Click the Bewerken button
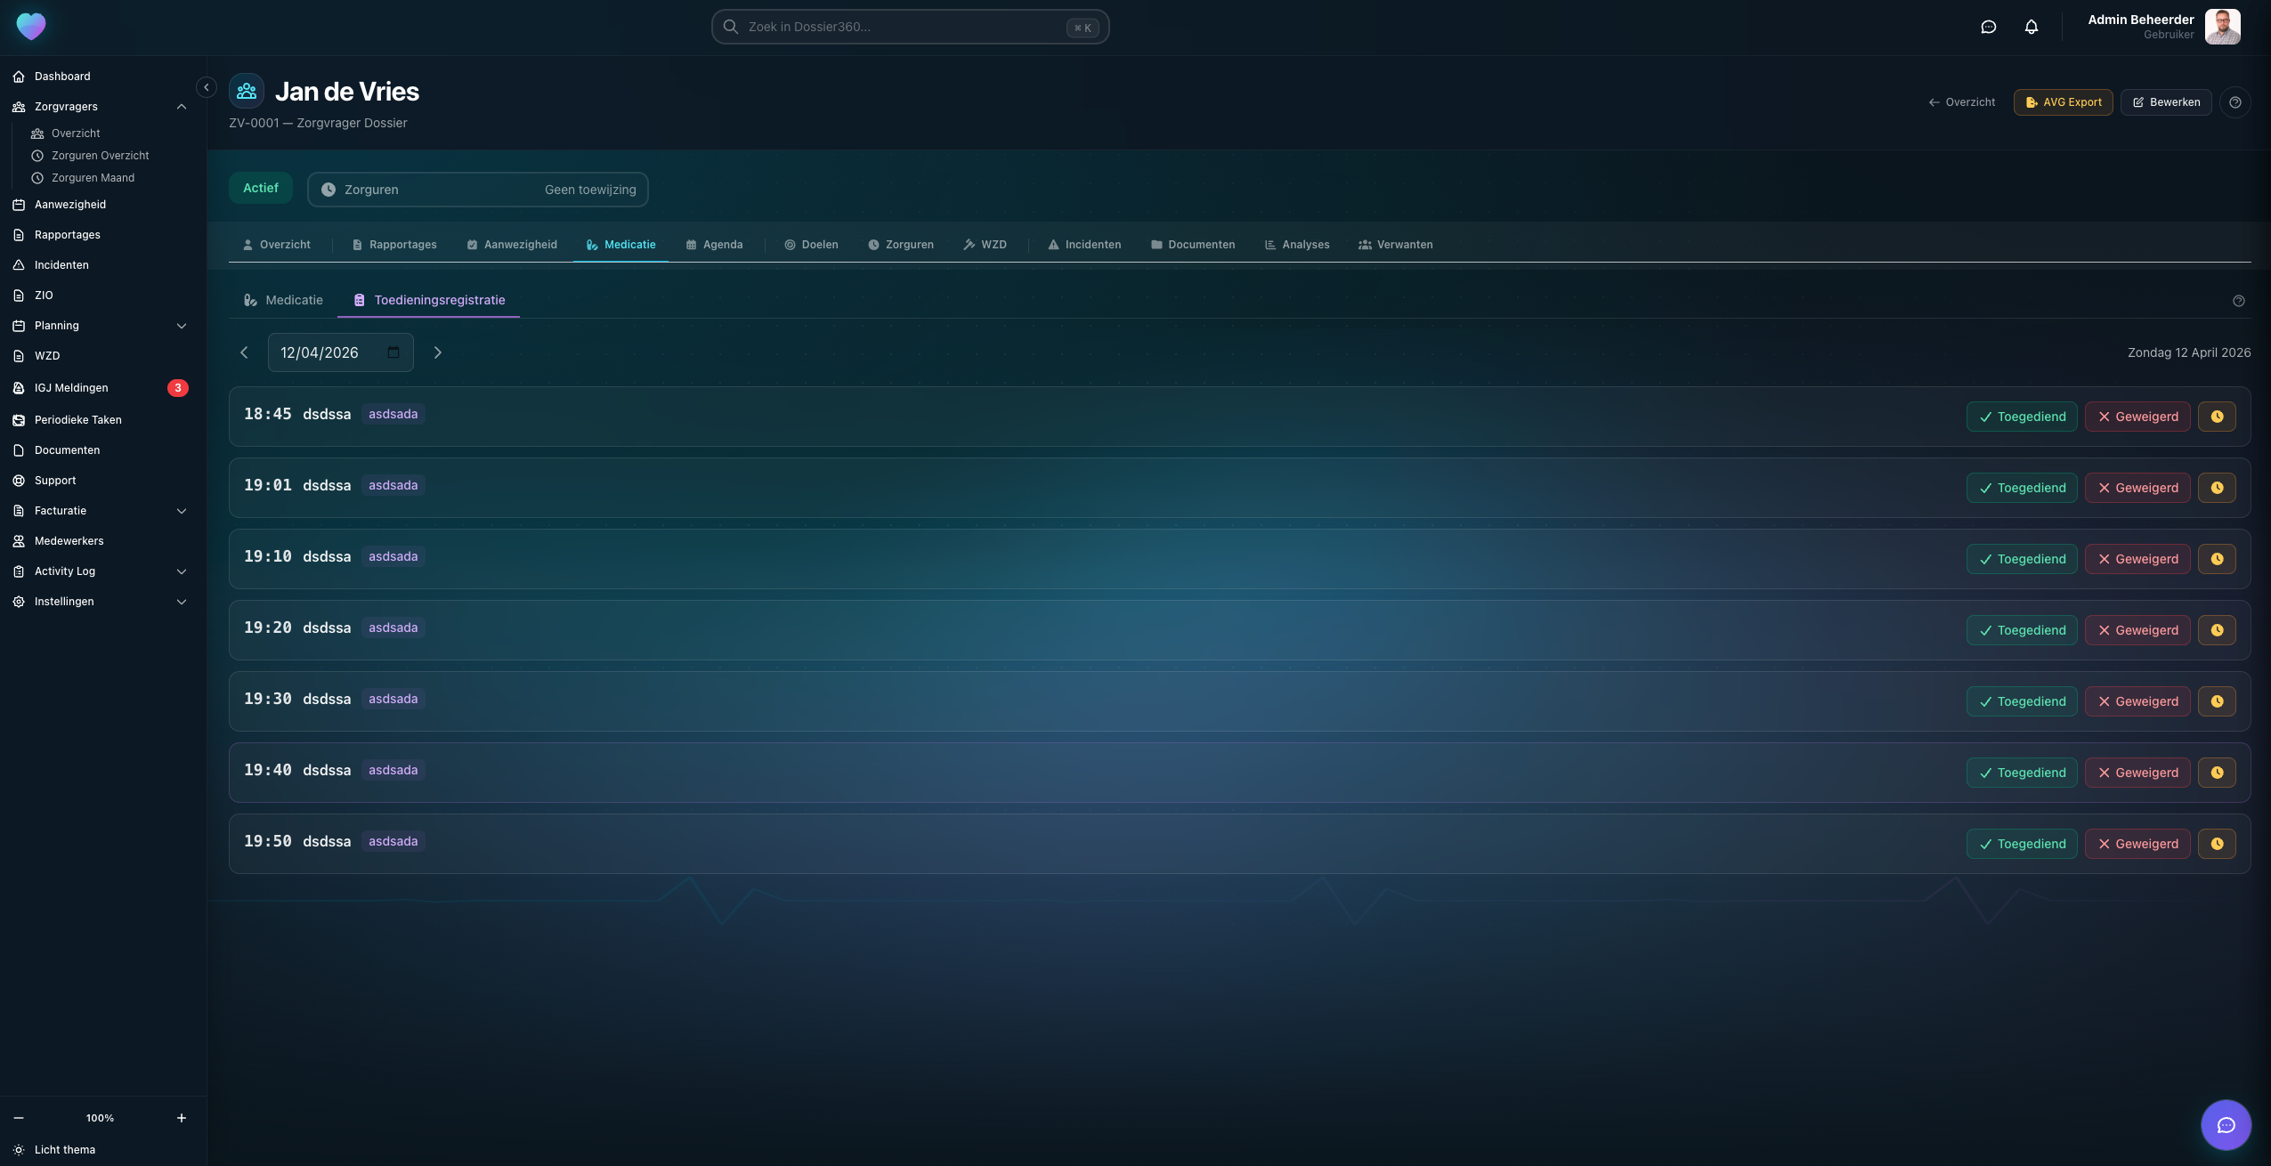2271x1166 pixels. pos(2165,102)
